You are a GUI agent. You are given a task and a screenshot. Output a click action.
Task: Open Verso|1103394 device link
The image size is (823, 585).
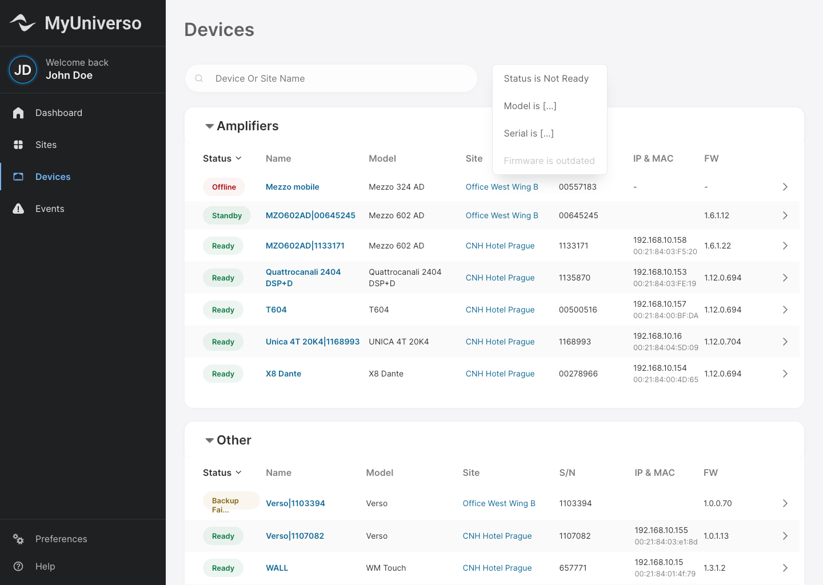[x=295, y=503]
